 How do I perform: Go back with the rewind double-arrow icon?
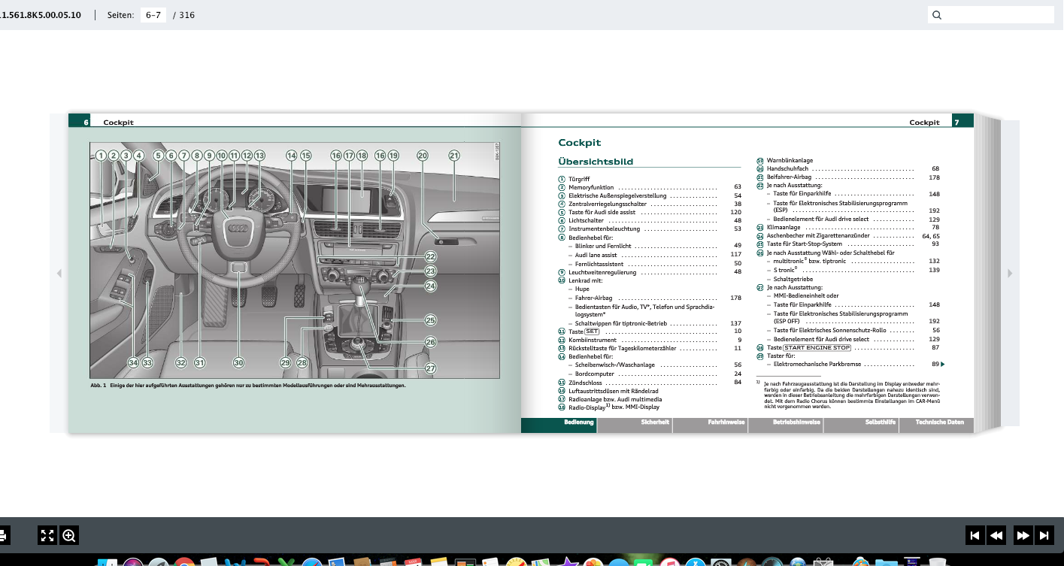point(996,536)
